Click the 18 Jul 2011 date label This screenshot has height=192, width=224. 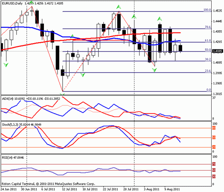pyautogui.click(x=90, y=189)
